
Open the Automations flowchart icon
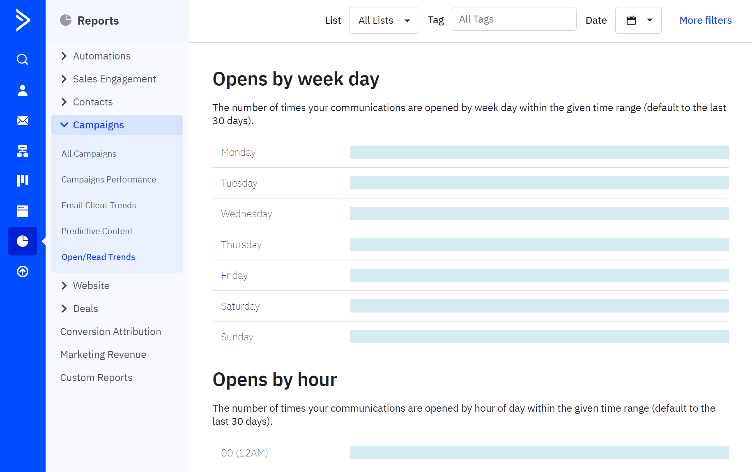(x=23, y=151)
